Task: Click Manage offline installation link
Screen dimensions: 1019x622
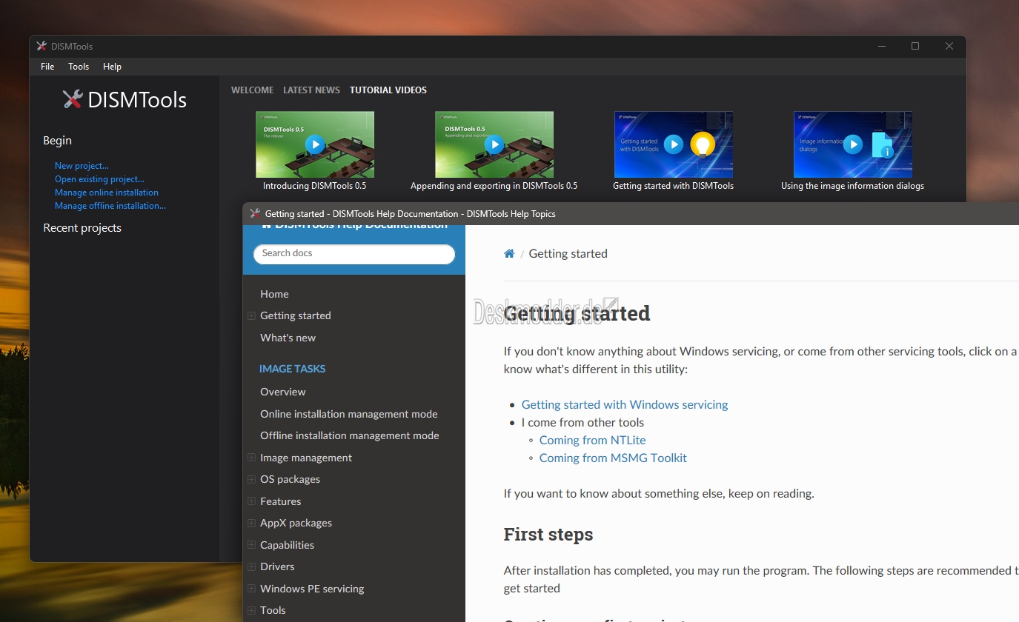Action: 110,206
